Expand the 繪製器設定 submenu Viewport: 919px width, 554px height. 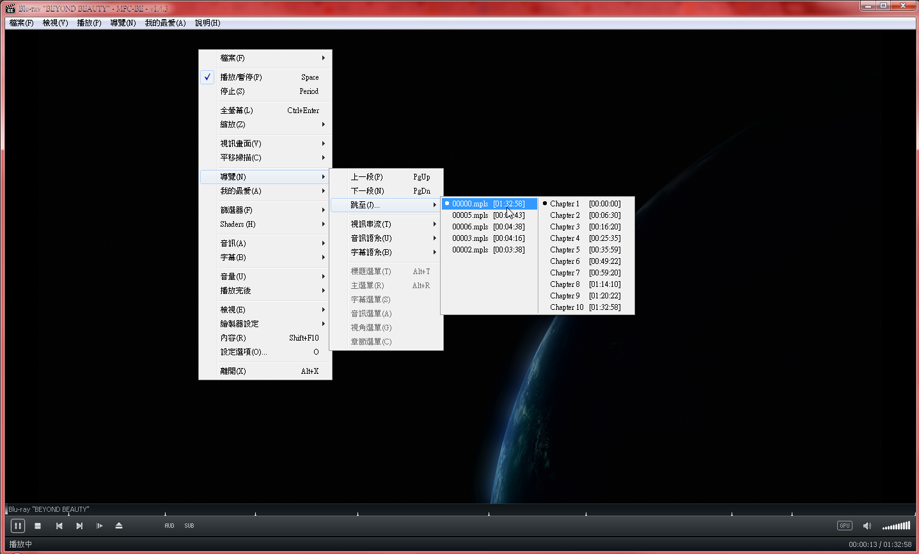(265, 324)
